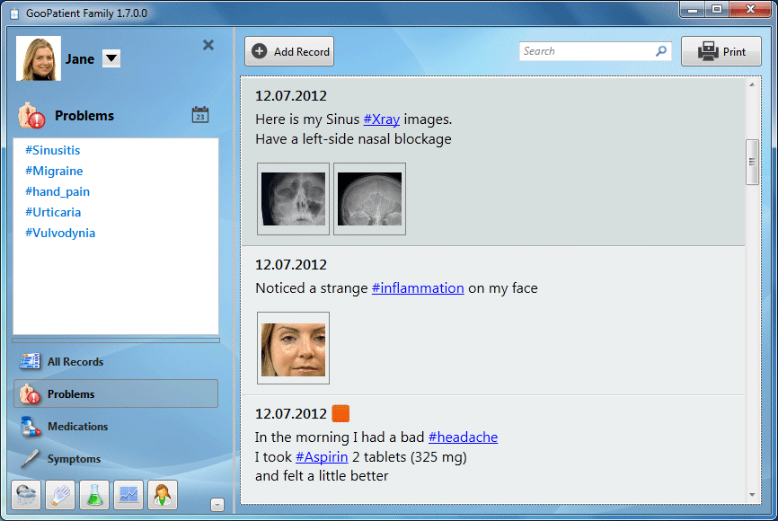Follow the #inflammation hashtag link
This screenshot has height=521, width=778.
(418, 288)
